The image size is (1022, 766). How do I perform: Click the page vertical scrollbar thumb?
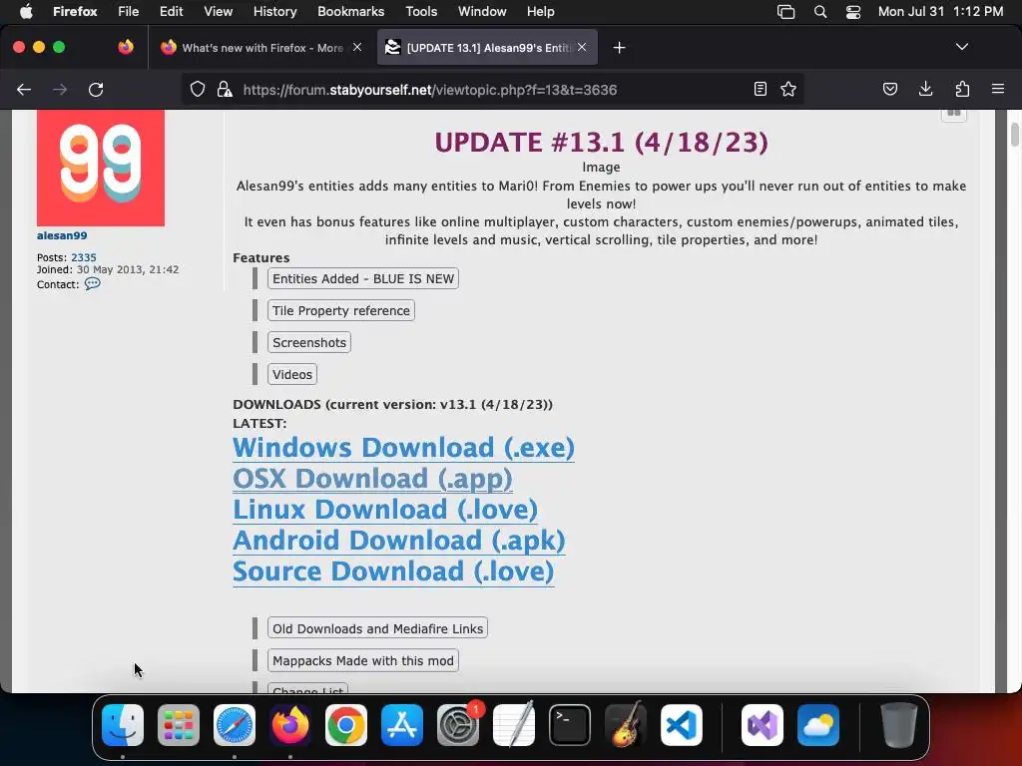1014,135
